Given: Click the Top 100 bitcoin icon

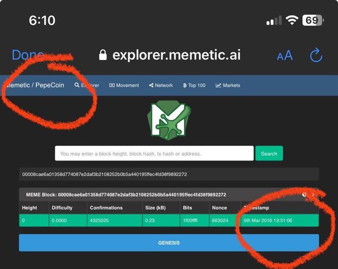Looking at the screenshot, I should (x=185, y=86).
